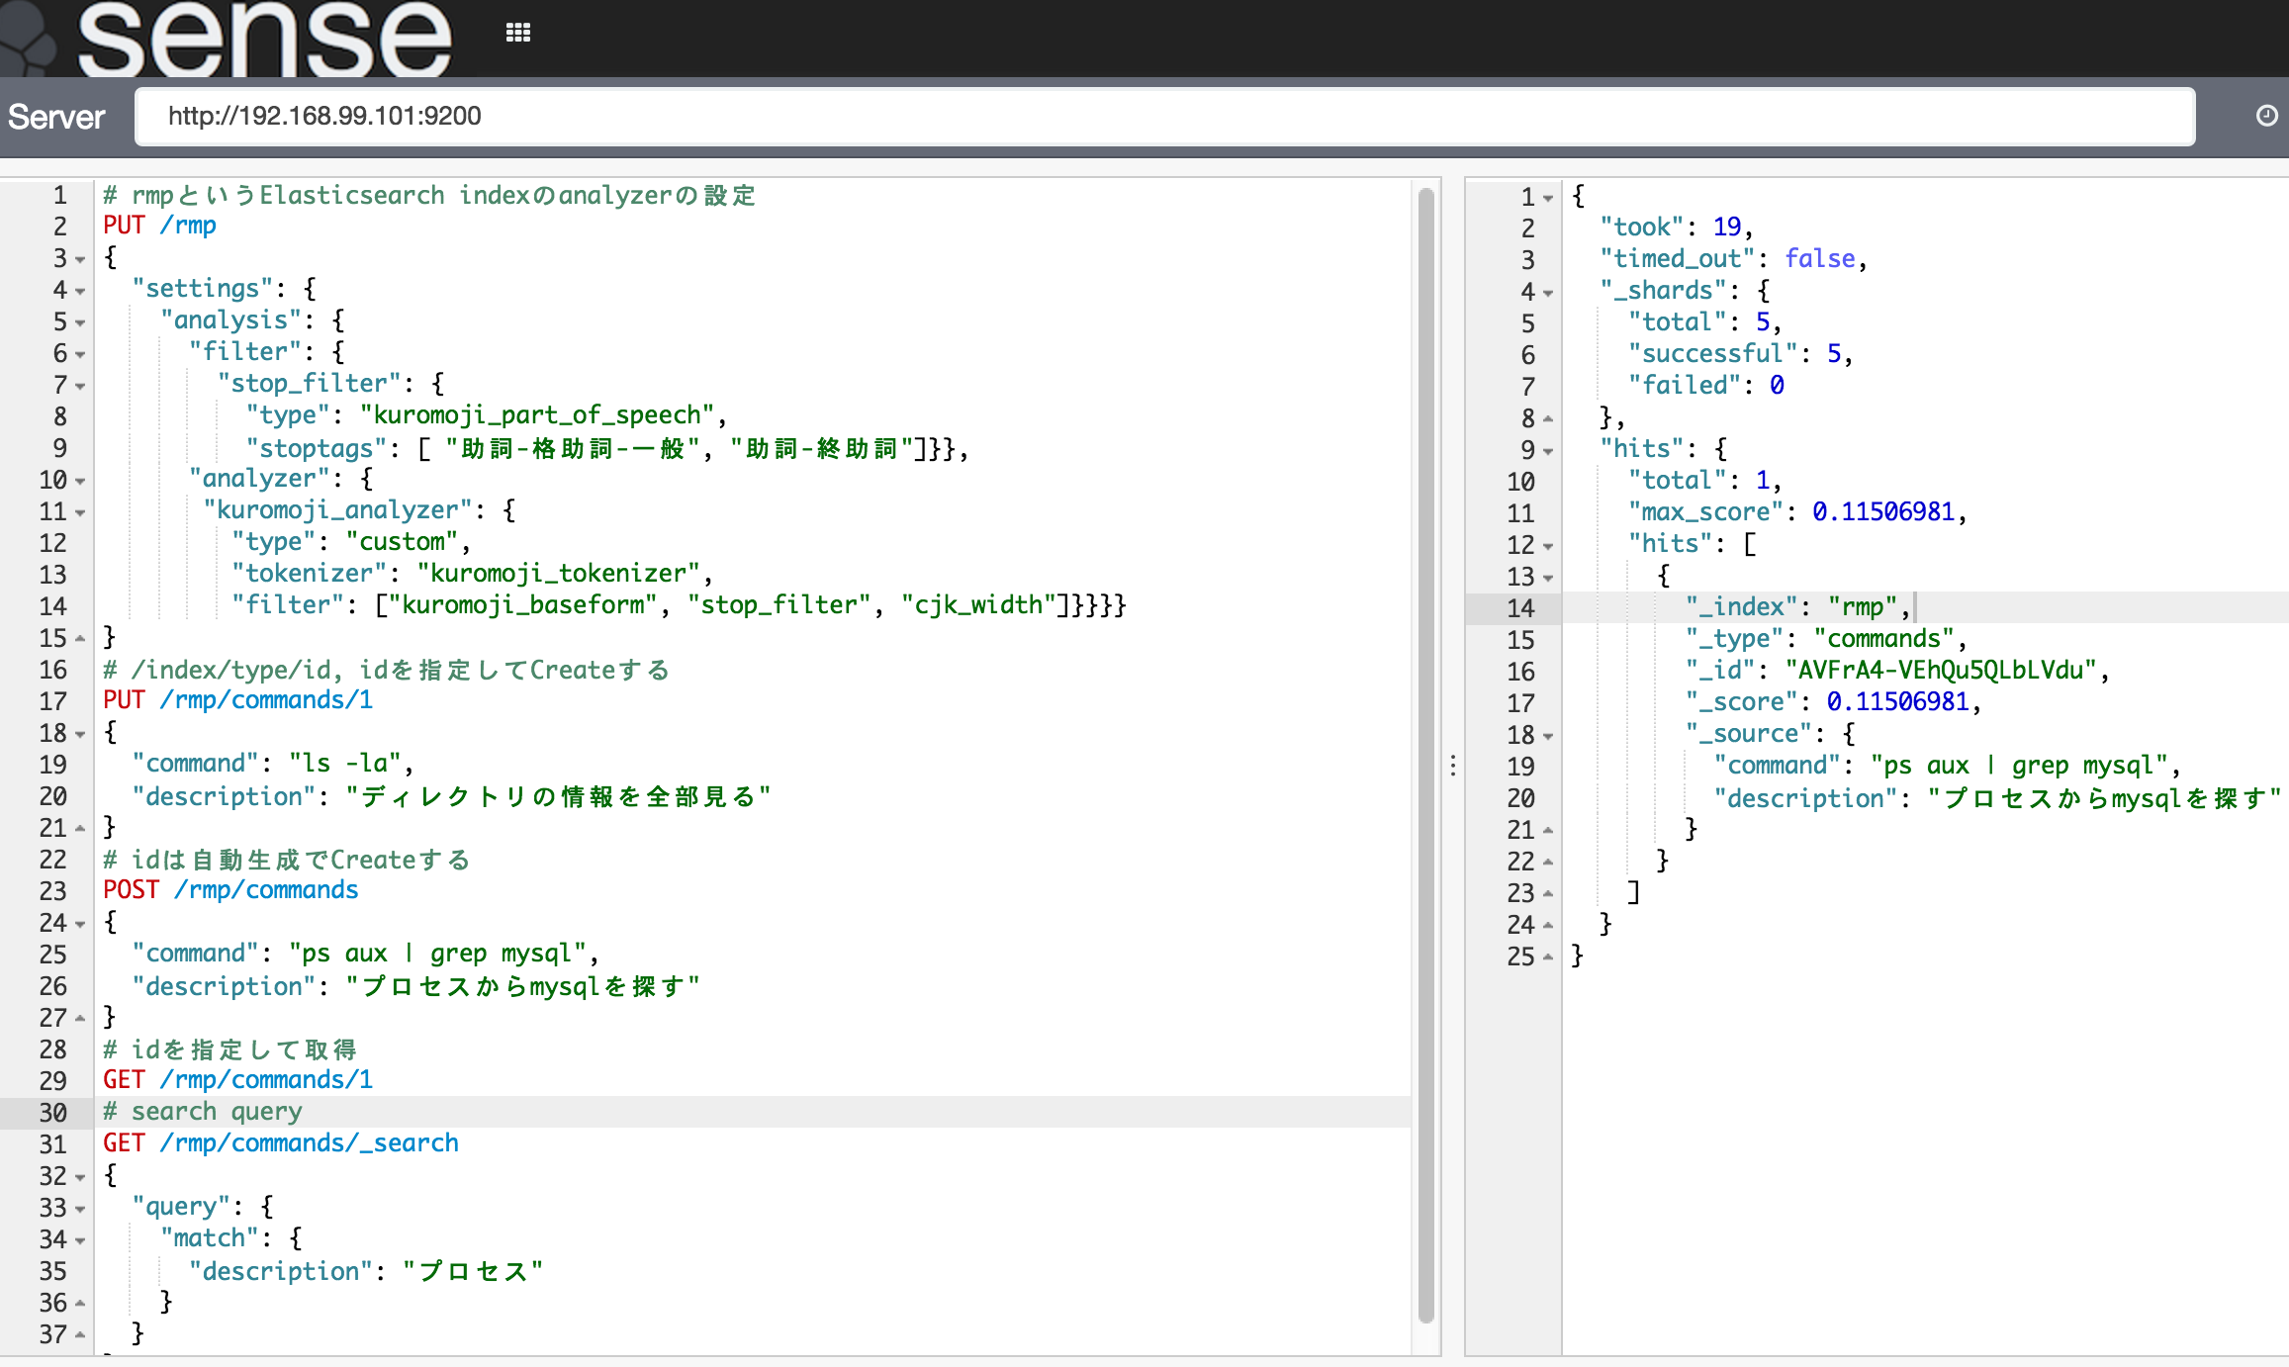Screen dimensions: 2289x1367
Task: Open the Kibana apps grid icon
Action: point(517,33)
